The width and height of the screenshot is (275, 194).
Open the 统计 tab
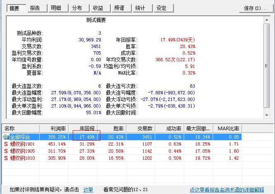(142, 8)
